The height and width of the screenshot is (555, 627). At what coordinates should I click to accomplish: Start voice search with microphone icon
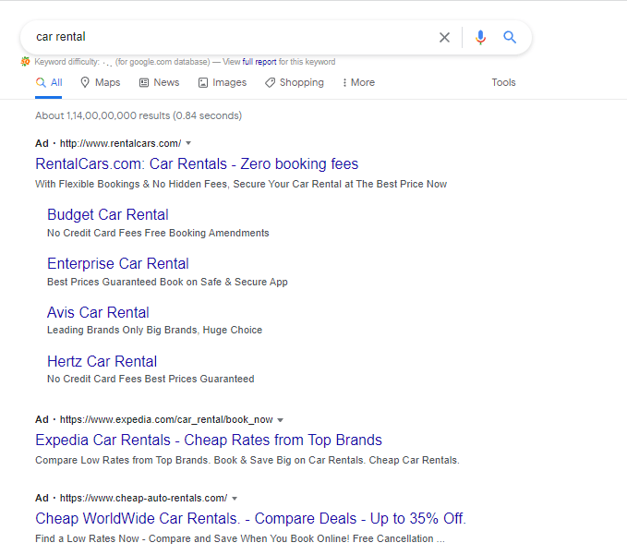[481, 38]
